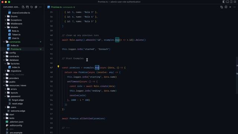Split the editor to the right
The image size is (238, 134).
click(226, 7)
